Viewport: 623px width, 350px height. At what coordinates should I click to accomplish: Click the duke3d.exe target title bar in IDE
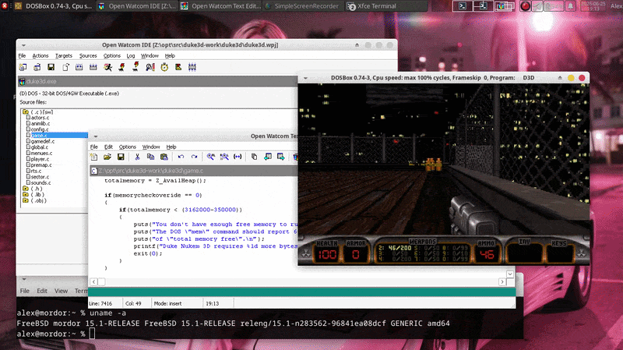(x=157, y=82)
